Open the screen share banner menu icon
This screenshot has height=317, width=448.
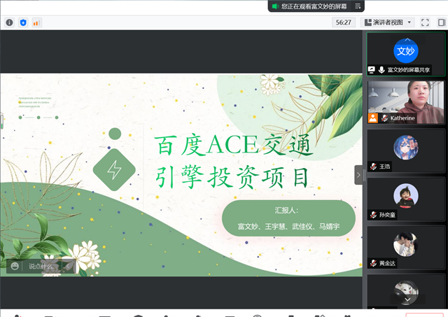358,6
